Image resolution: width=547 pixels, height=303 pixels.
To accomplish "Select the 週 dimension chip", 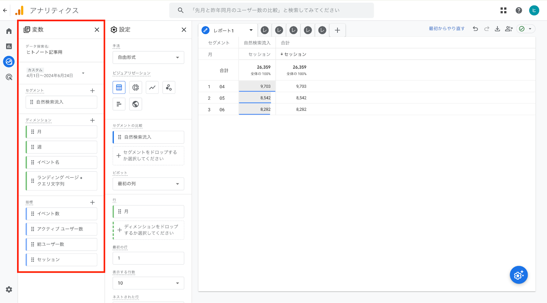I will [x=62, y=147].
